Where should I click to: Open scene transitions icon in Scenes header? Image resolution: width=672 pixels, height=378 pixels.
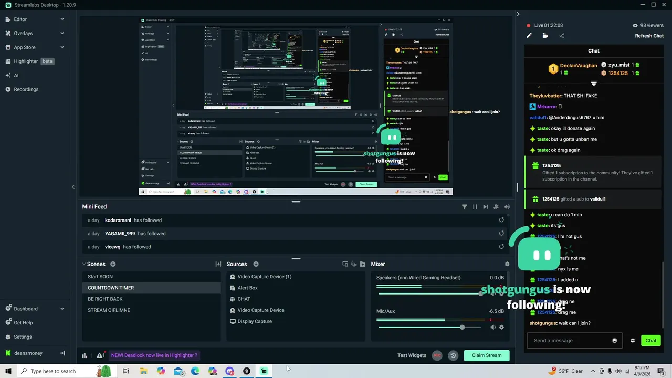click(x=218, y=264)
